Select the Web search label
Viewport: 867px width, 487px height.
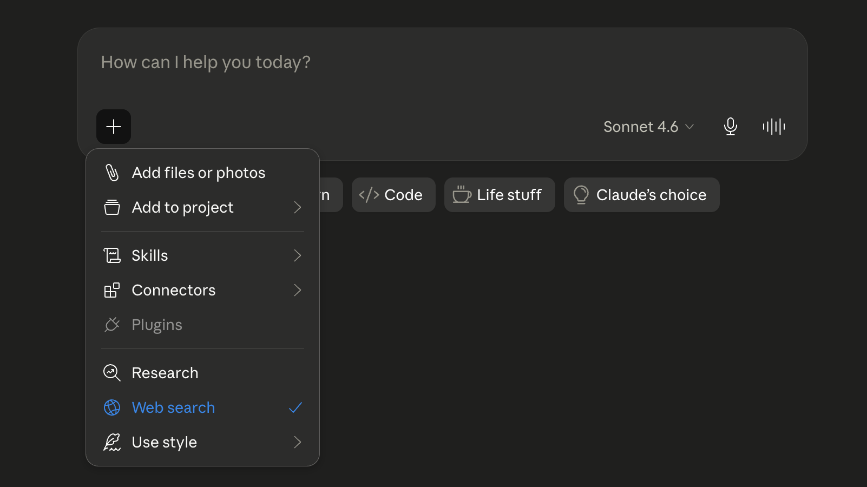[x=173, y=407]
